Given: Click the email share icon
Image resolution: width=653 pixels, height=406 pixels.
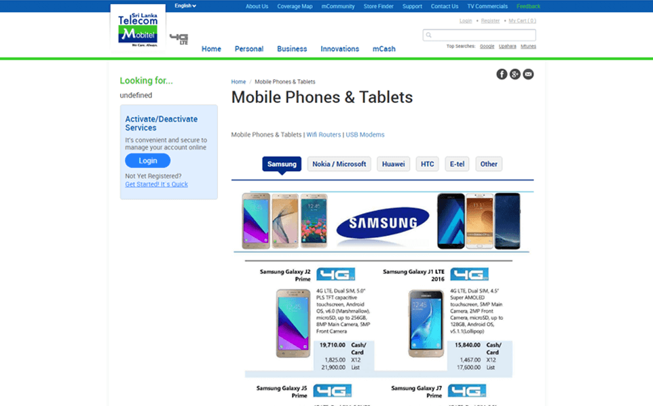Looking at the screenshot, I should click(528, 74).
